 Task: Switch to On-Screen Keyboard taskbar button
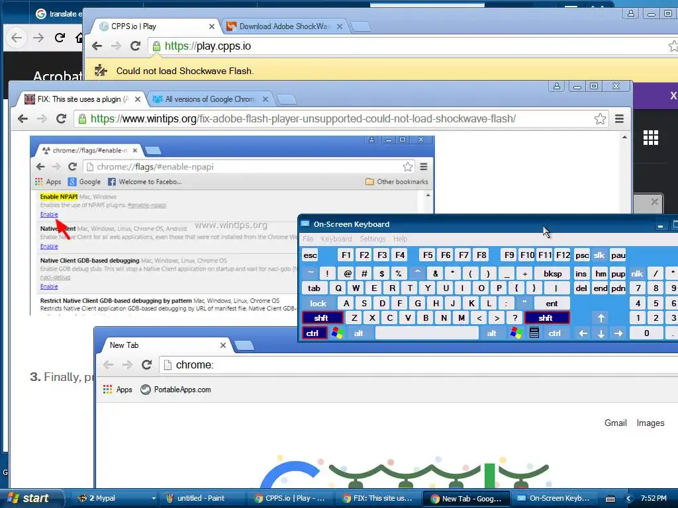[556, 499]
